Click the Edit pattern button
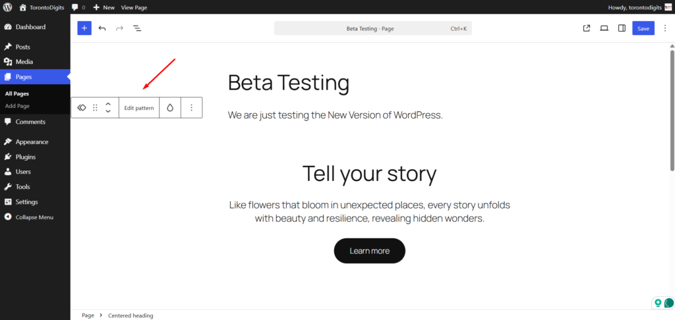 [x=139, y=107]
